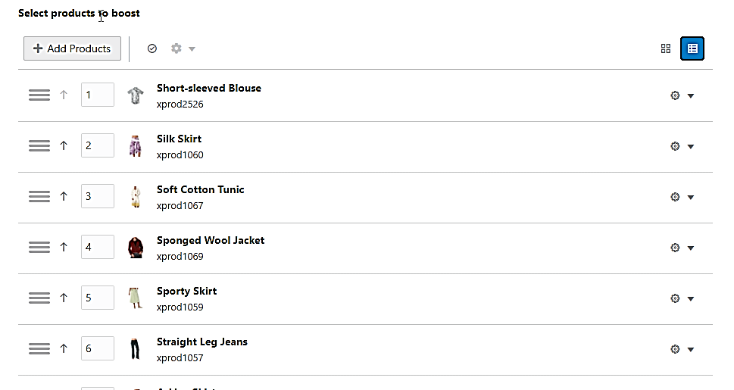This screenshot has height=390, width=734.
Task: Click the Sponged Wool Jacket thumbnail
Action: click(136, 247)
